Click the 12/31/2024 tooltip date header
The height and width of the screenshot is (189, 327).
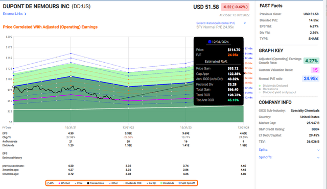[218, 42]
